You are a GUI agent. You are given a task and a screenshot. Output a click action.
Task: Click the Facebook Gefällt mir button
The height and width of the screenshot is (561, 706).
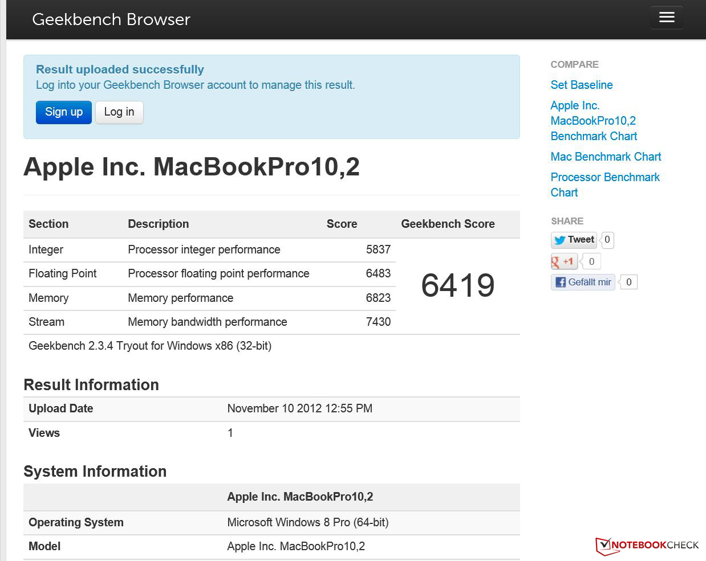pyautogui.click(x=583, y=282)
